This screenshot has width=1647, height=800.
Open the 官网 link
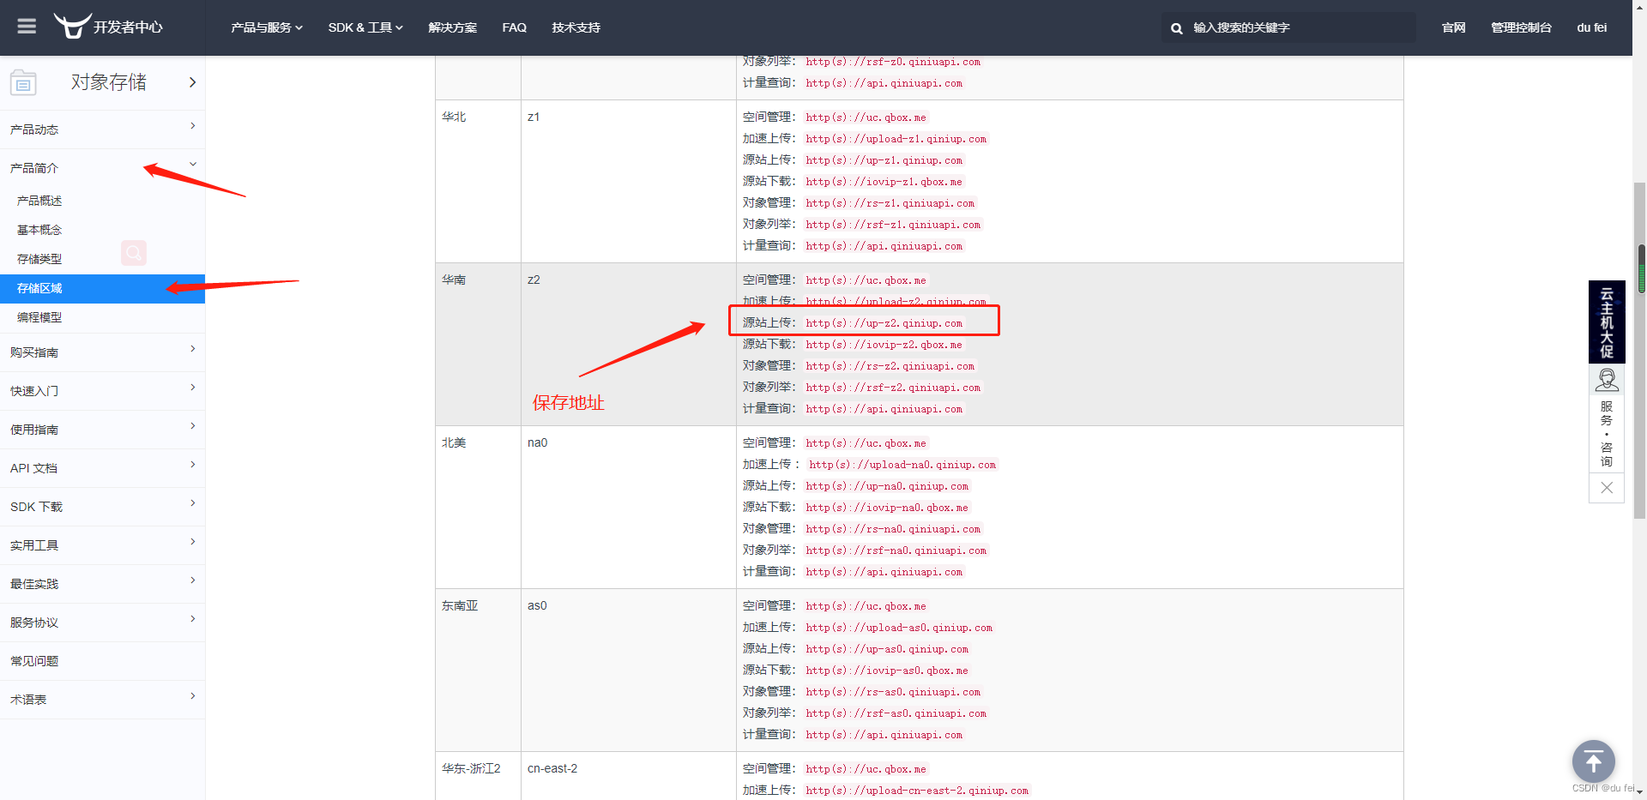coord(1454,27)
